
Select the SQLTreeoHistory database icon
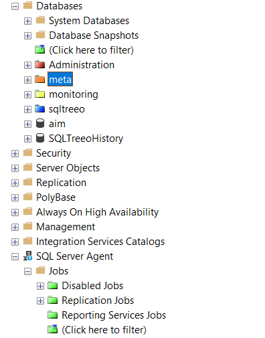point(40,138)
